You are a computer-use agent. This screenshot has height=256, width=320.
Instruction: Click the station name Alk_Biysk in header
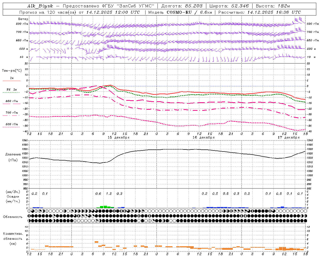point(40,6)
